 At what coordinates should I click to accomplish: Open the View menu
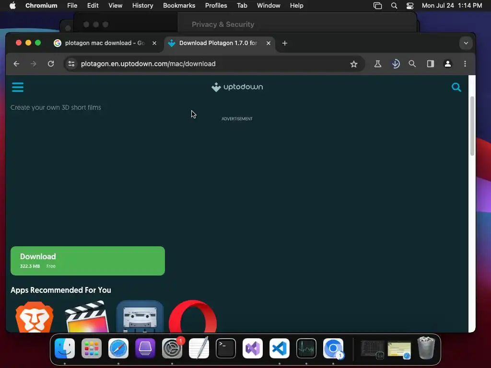coord(115,6)
